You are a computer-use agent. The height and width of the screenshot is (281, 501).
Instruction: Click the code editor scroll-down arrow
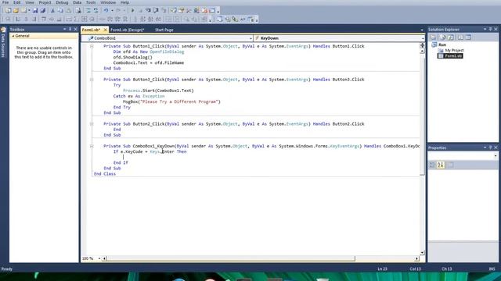click(422, 253)
